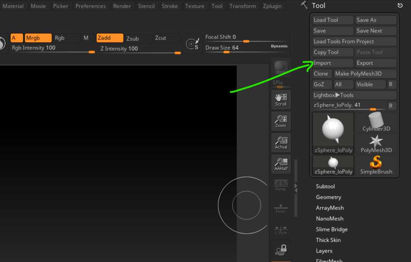Screen dimensions: 411x262
Task: Toggle the Floor grid
Action: (281, 208)
